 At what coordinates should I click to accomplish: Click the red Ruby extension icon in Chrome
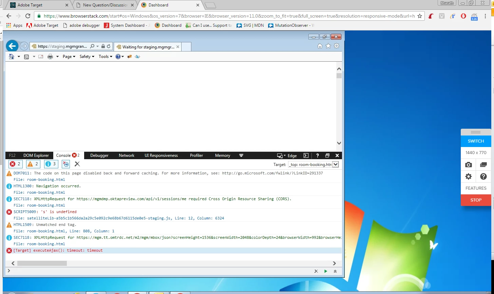coord(431,16)
